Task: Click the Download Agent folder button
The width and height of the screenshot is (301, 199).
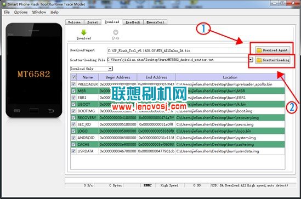Action: pyautogui.click(x=272, y=50)
